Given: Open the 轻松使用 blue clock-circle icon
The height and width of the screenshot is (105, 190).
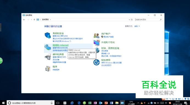Looking at the screenshot, I should click(96, 62).
